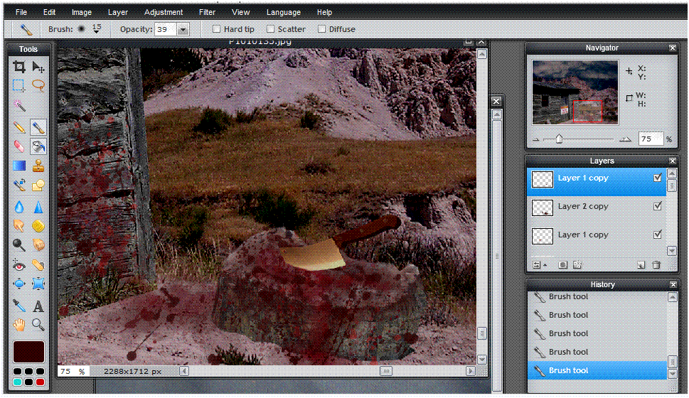This screenshot has width=689, height=398.
Task: Hide the Layer 2 copy layer
Action: point(657,206)
